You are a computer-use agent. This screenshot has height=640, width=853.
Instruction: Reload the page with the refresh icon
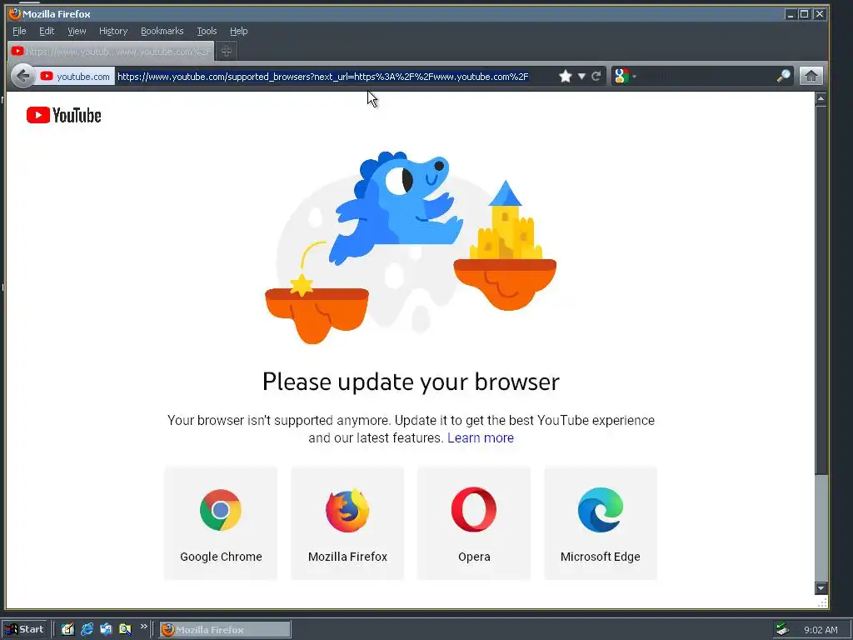[x=596, y=76]
